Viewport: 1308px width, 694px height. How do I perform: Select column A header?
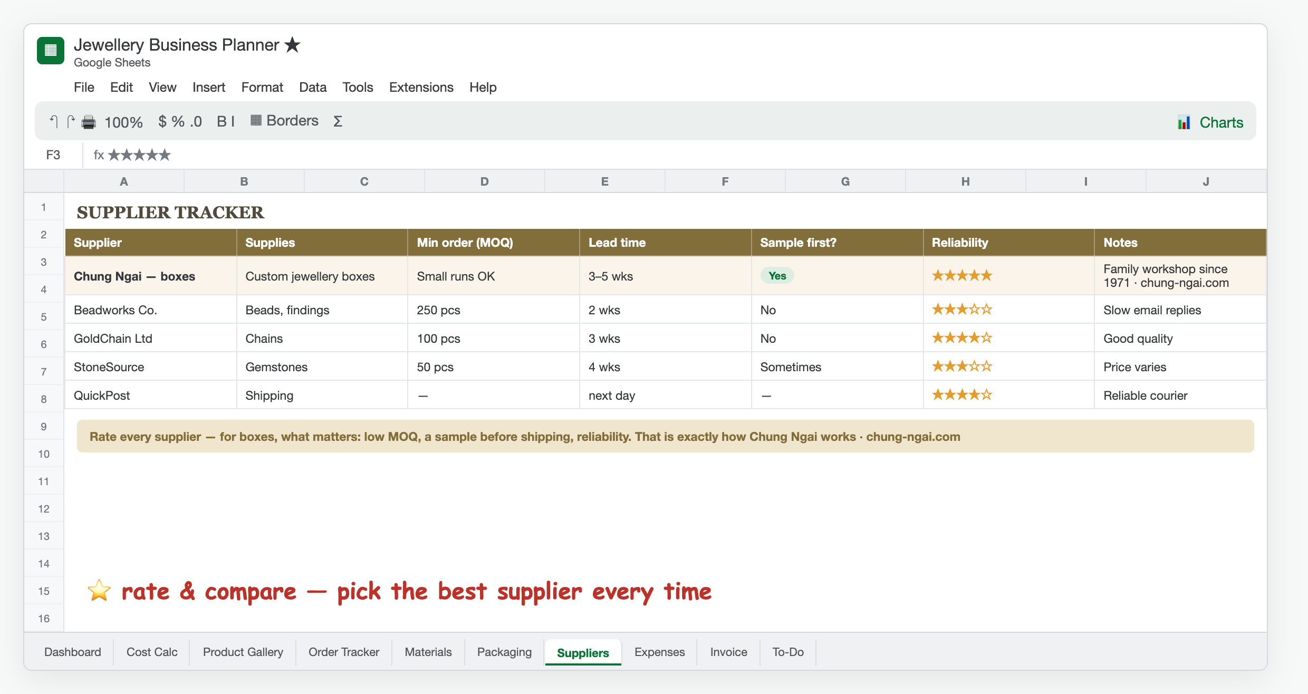124,181
